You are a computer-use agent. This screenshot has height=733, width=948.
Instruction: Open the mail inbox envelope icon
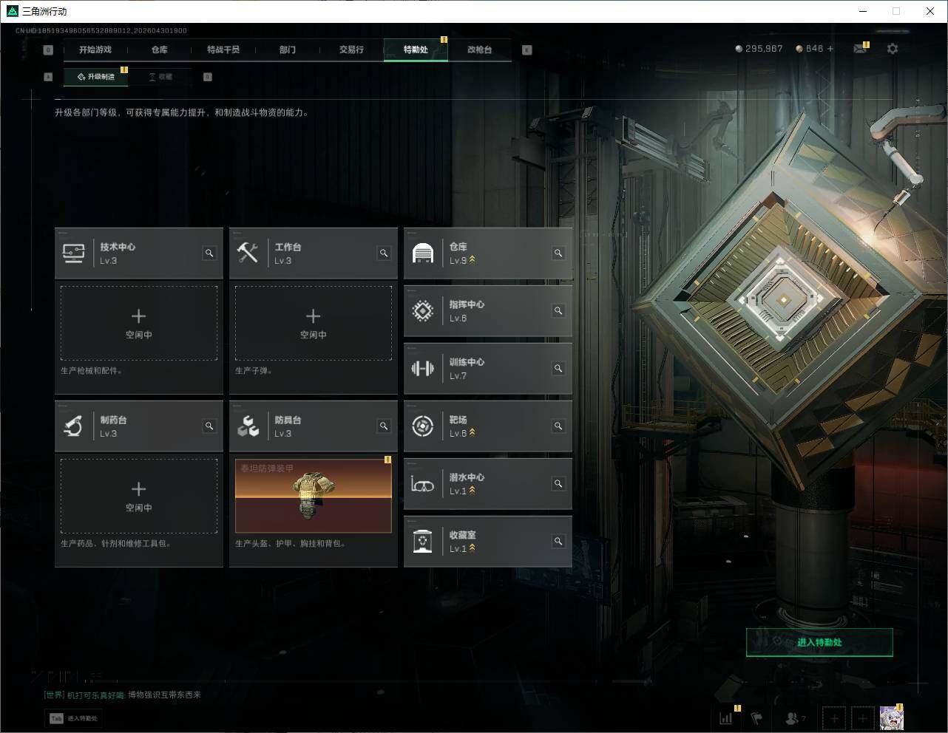pos(860,49)
